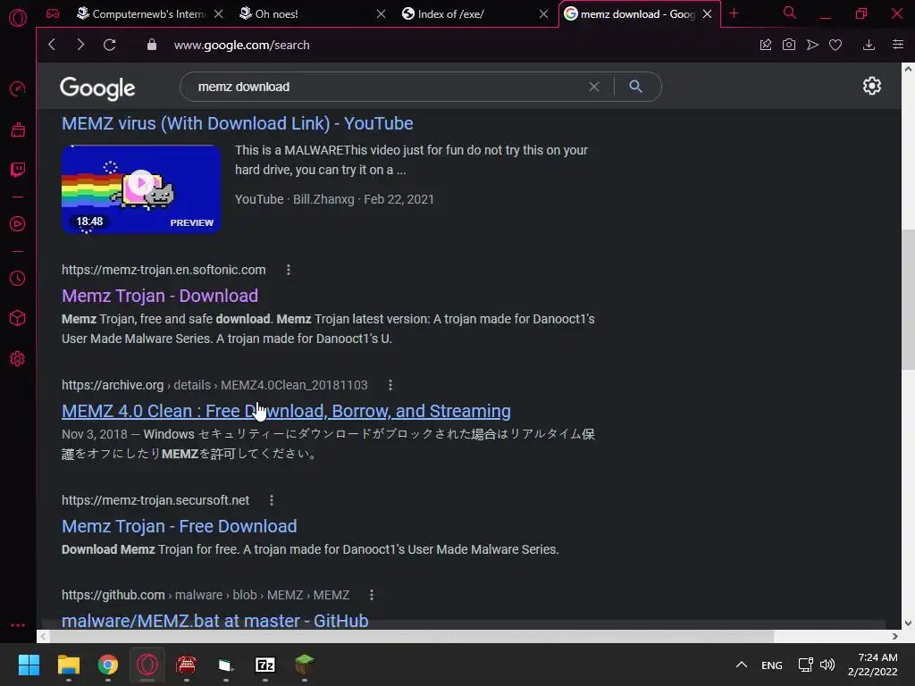Open Google Chrome from taskbar
The width and height of the screenshot is (915, 686).
[x=108, y=665]
